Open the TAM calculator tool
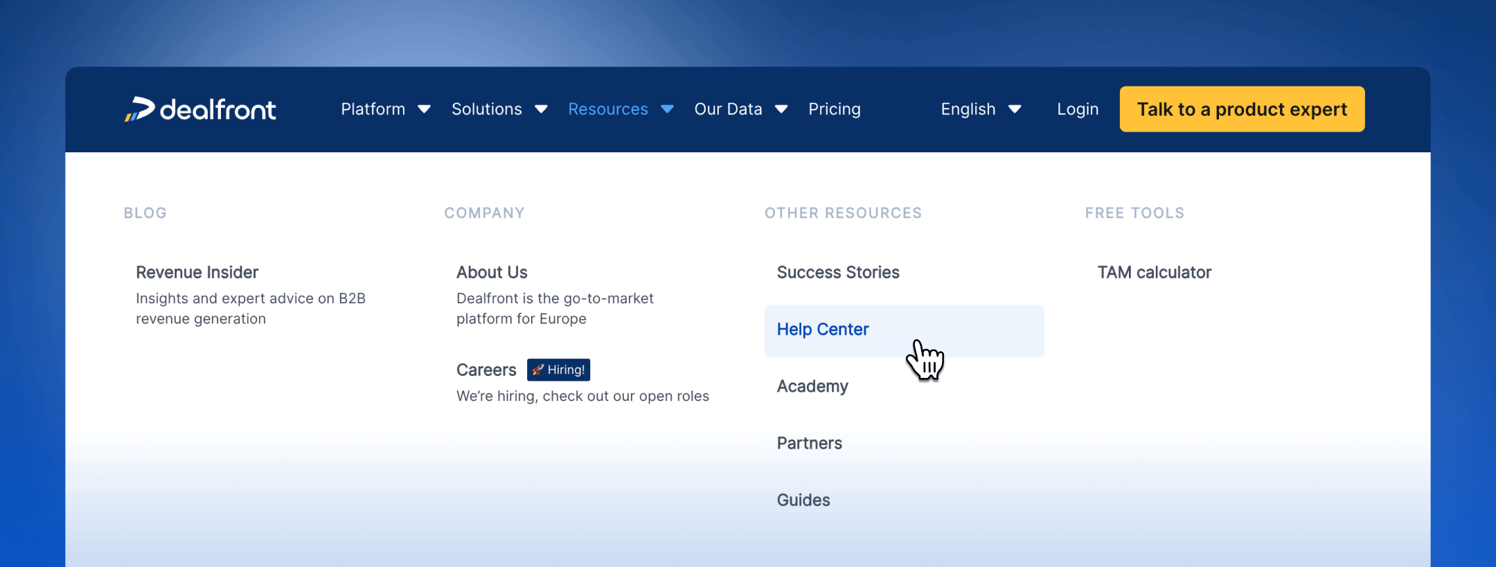The height and width of the screenshot is (567, 1496). (x=1155, y=273)
